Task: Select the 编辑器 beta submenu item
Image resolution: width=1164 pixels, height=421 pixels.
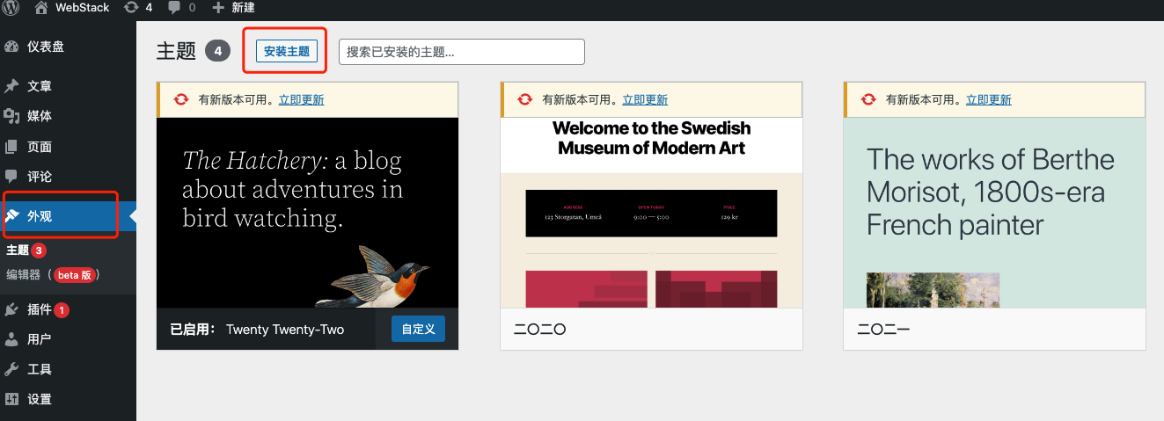Action: click(53, 275)
